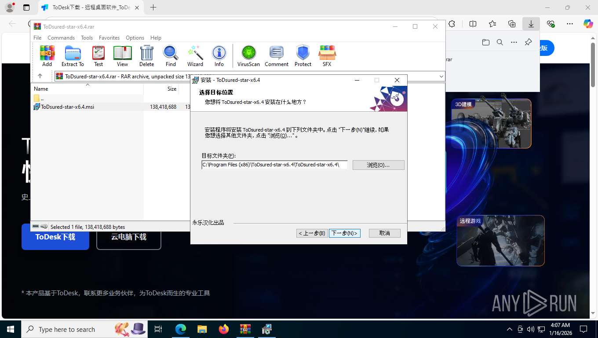
Task: Open Edge browser essentials heart icon
Action: click(x=551, y=24)
